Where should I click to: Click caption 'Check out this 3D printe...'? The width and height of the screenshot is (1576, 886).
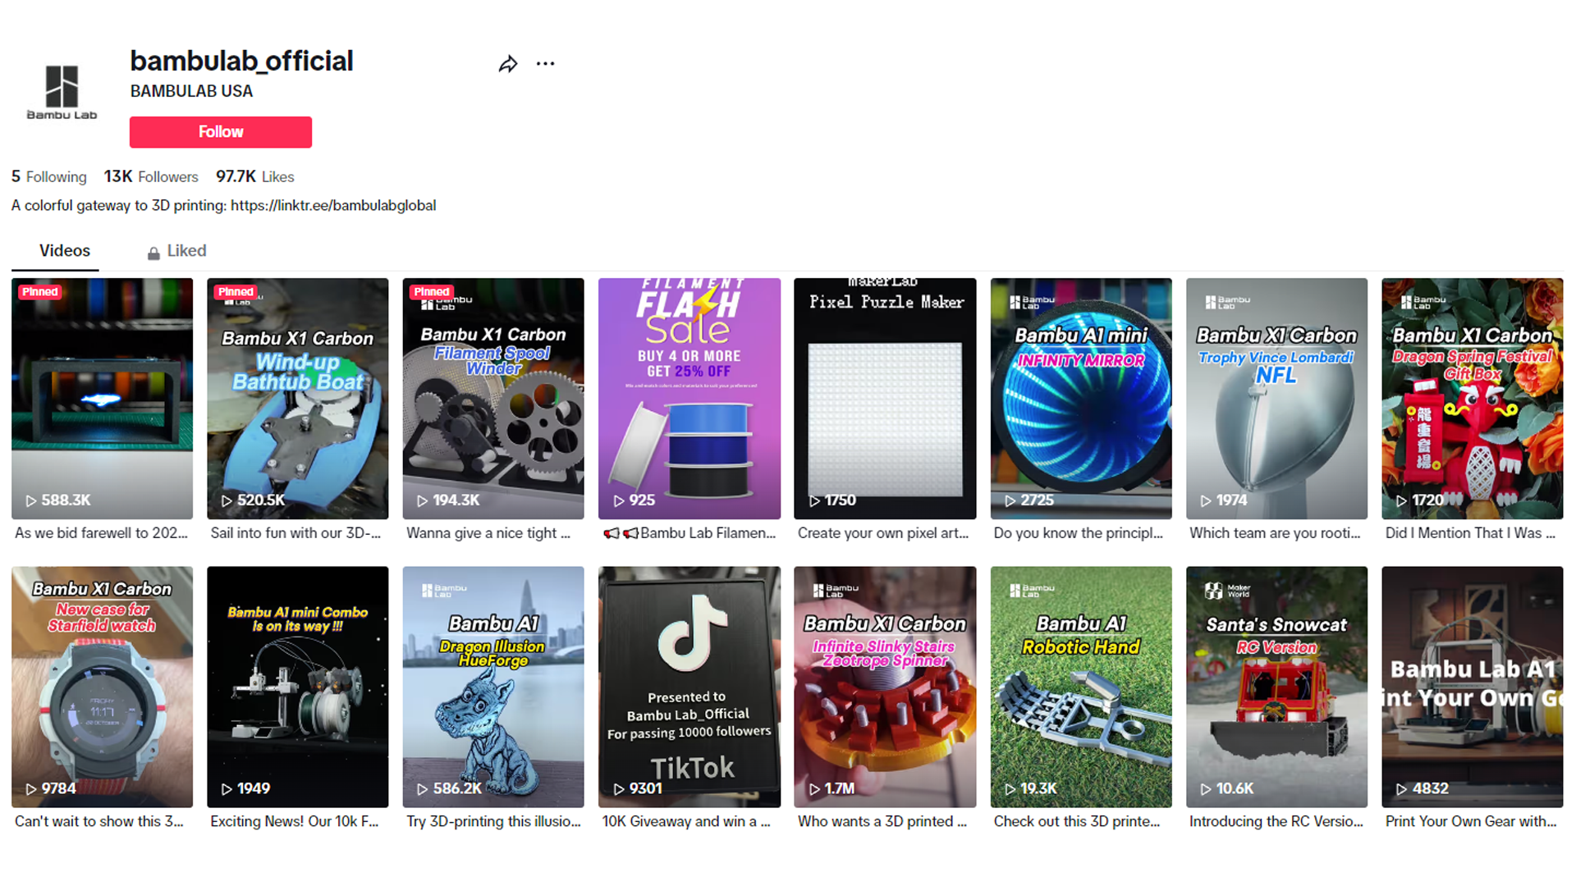point(1077,821)
